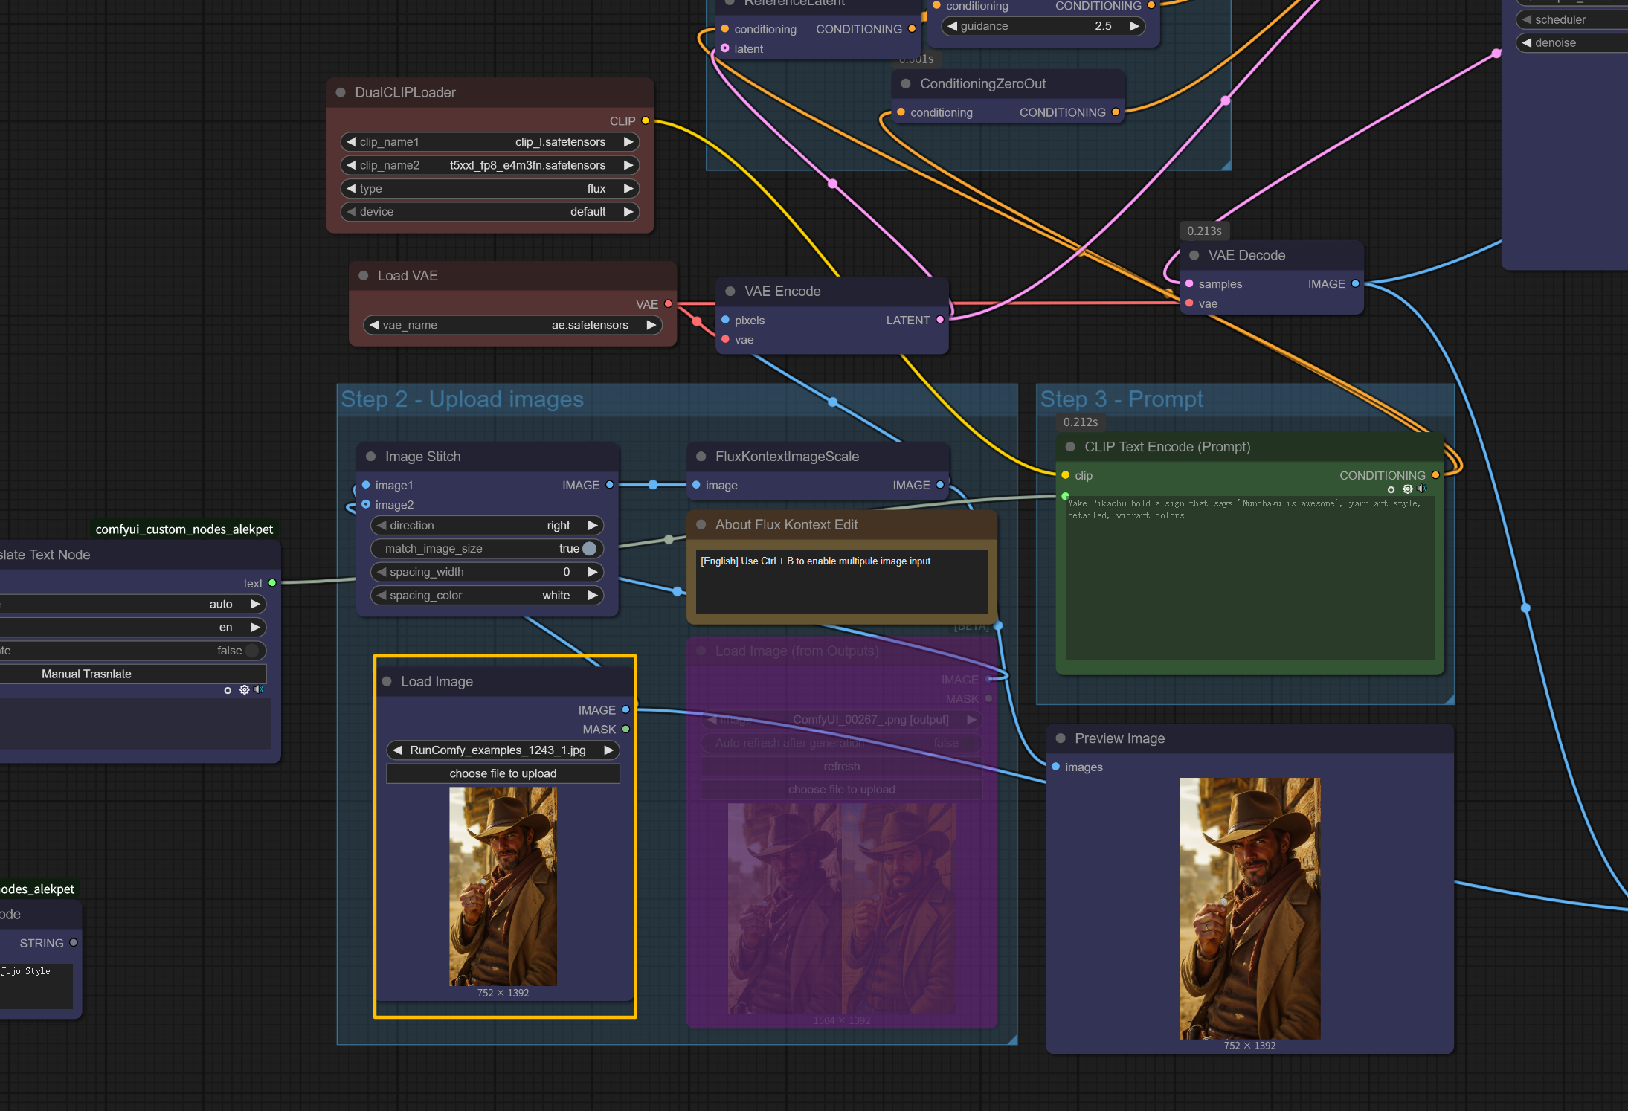This screenshot has width=1628, height=1111.
Task: Open the clip_name2 t5xxl dropdown
Action: [x=490, y=165]
